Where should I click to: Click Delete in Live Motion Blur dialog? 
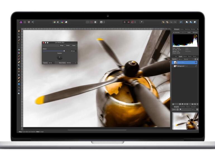(68, 45)
